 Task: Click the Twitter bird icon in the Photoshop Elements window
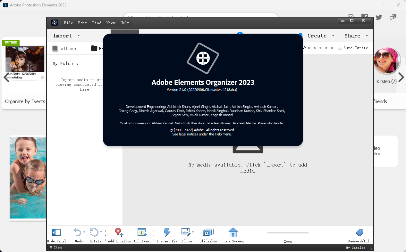click(x=379, y=17)
